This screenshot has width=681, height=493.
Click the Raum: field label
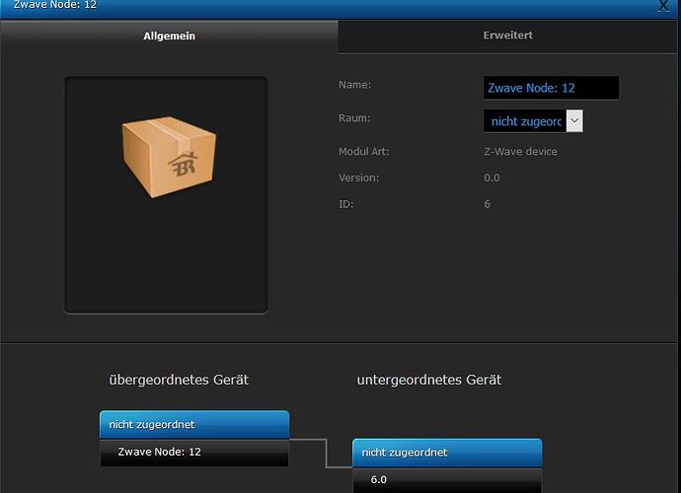coord(354,118)
